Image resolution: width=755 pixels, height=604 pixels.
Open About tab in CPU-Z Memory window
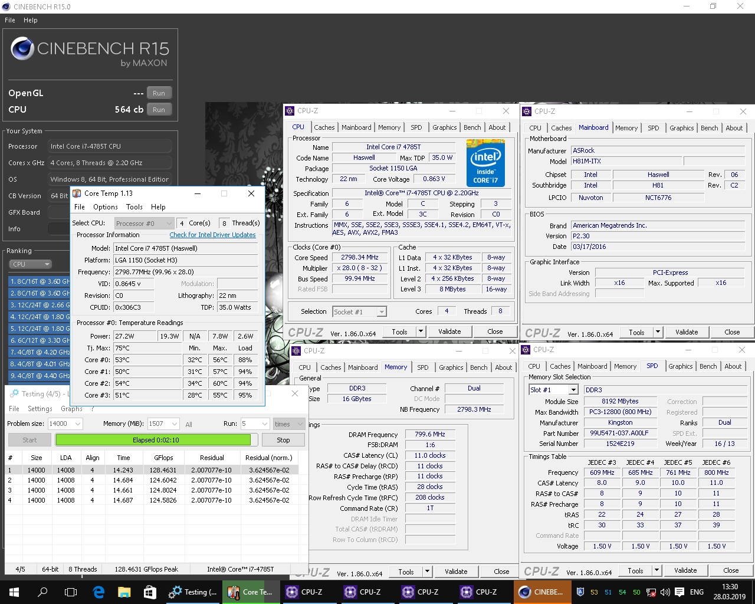tap(504, 367)
